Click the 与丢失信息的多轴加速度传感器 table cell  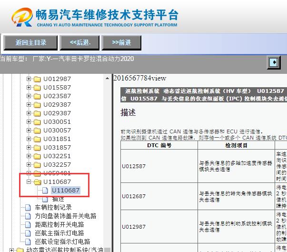(236, 166)
